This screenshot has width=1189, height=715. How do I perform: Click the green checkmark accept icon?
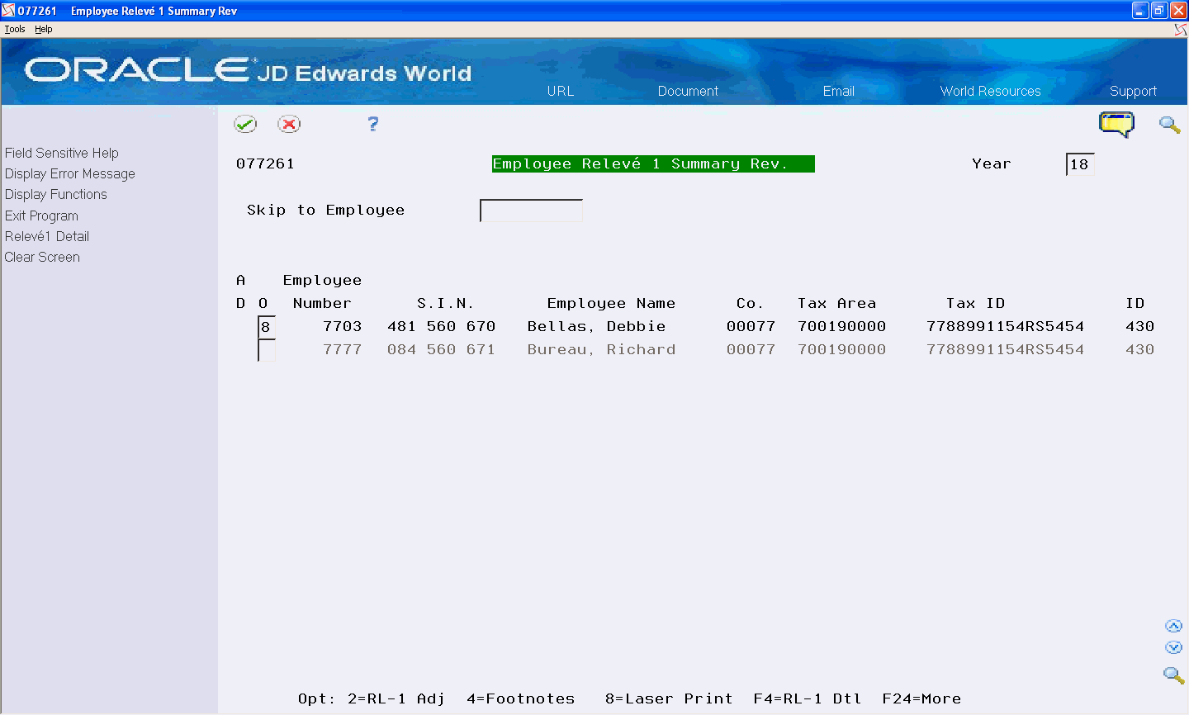coord(245,124)
